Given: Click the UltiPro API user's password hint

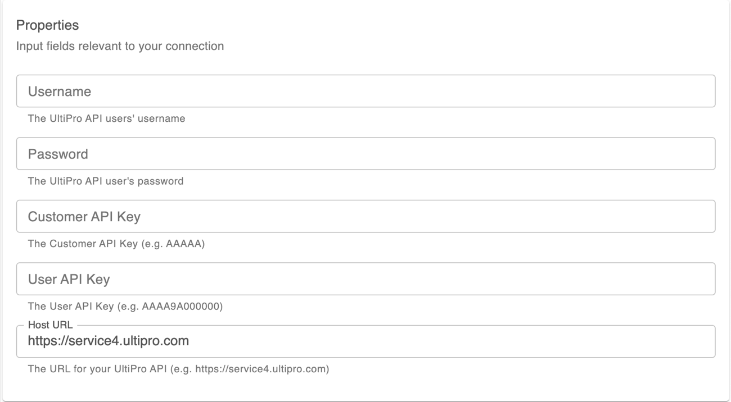Looking at the screenshot, I should point(106,181).
